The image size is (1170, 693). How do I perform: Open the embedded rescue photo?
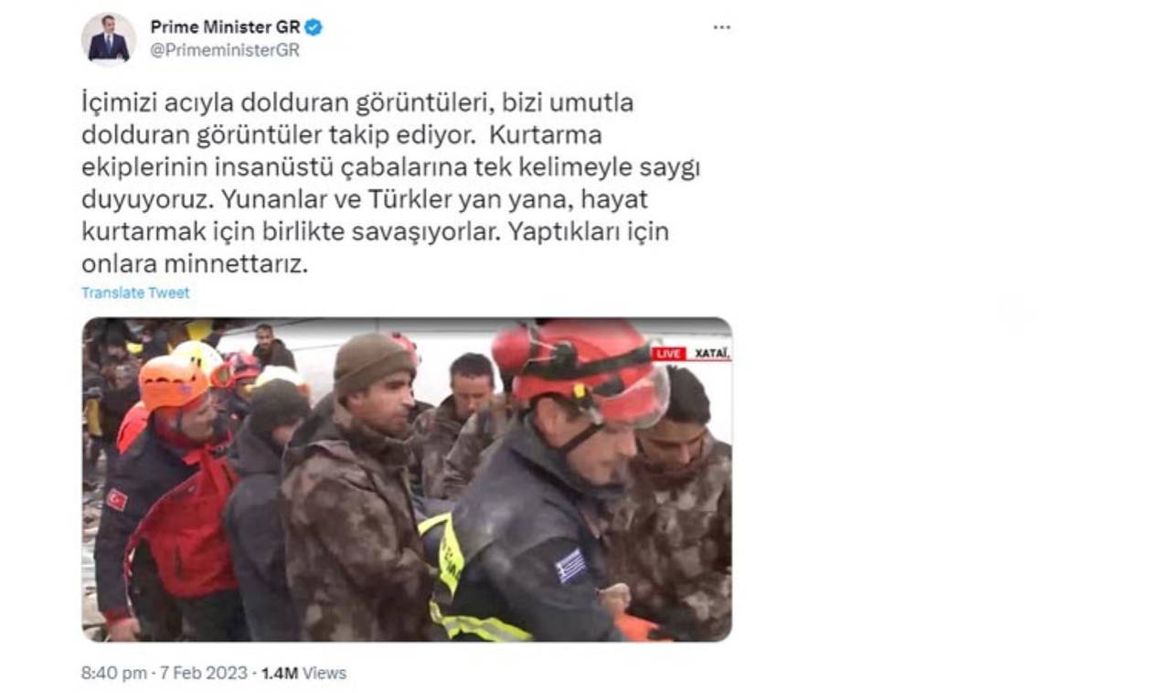click(x=407, y=479)
